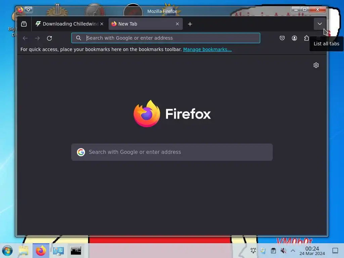Open the Firefox View recent browsing icon

24,24
